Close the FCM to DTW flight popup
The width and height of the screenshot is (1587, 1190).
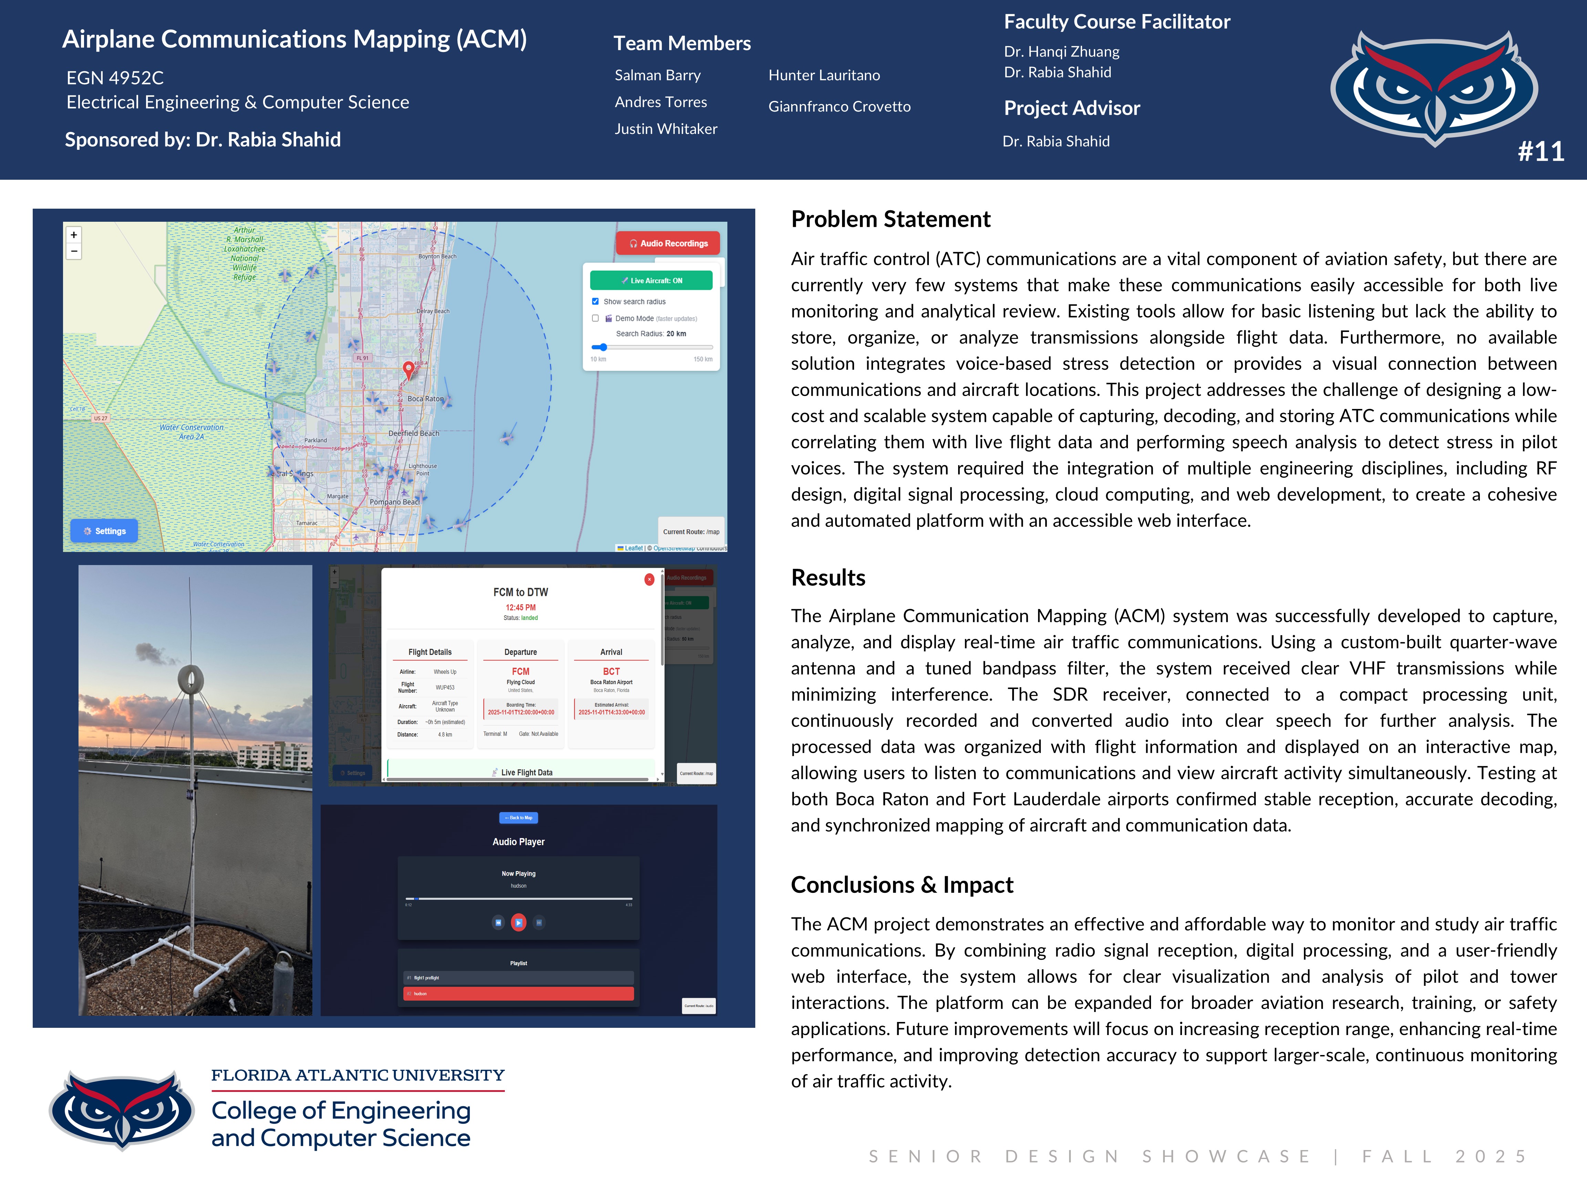coord(649,579)
